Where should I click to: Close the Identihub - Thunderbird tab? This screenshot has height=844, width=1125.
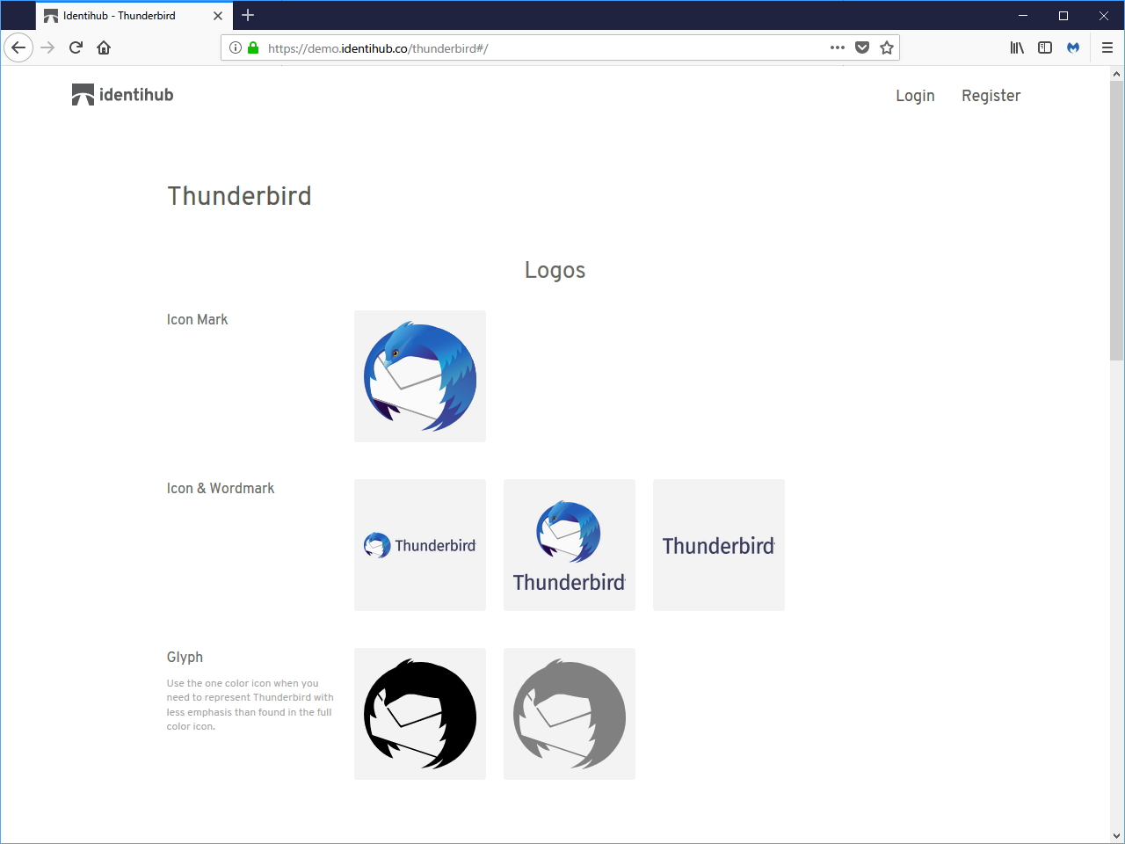tap(218, 16)
